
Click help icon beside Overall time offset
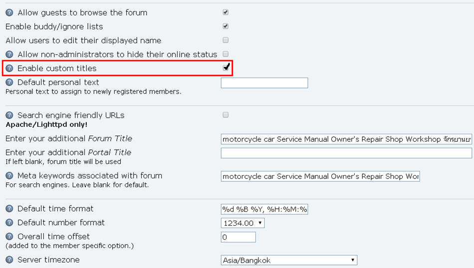point(9,236)
